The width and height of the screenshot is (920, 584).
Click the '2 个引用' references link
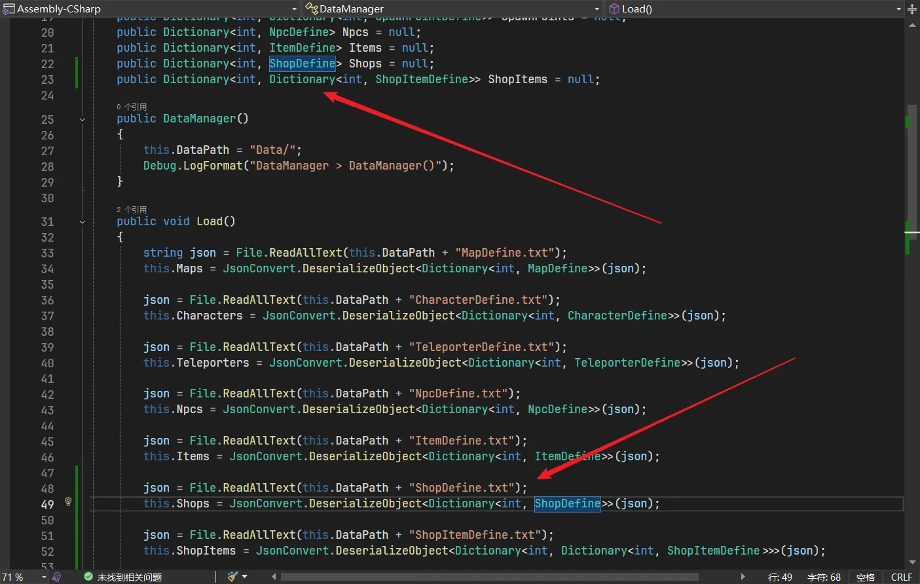[x=132, y=210]
